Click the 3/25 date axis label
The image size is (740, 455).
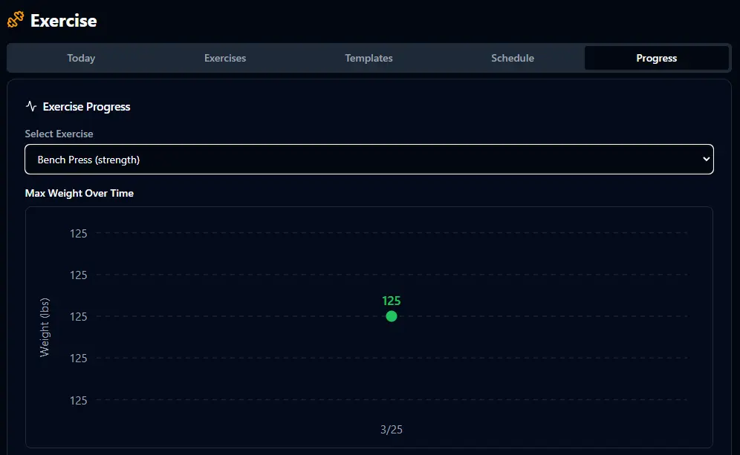[x=392, y=430]
